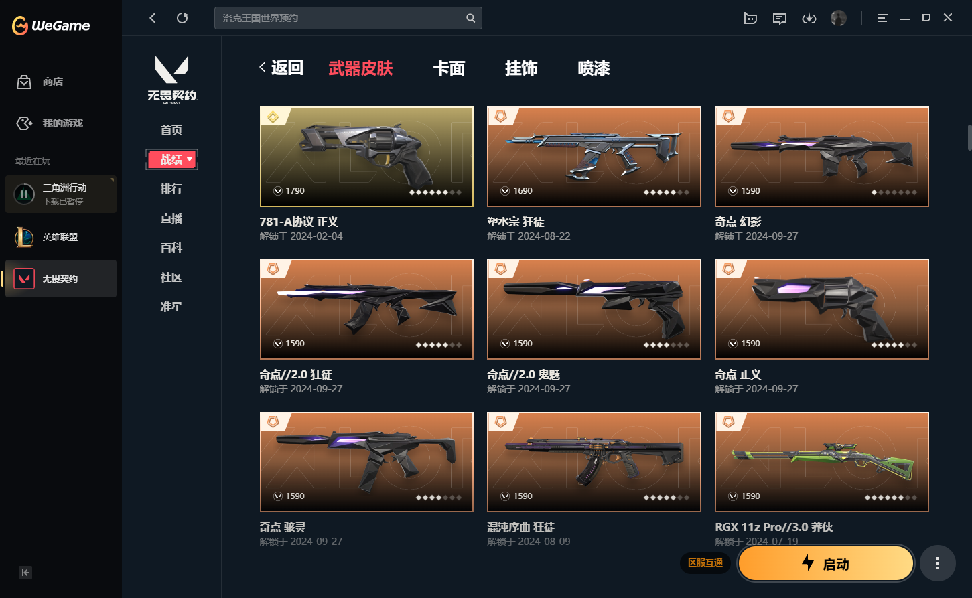
Task: Expand the 战绩 dropdown menu
Action: 171,159
